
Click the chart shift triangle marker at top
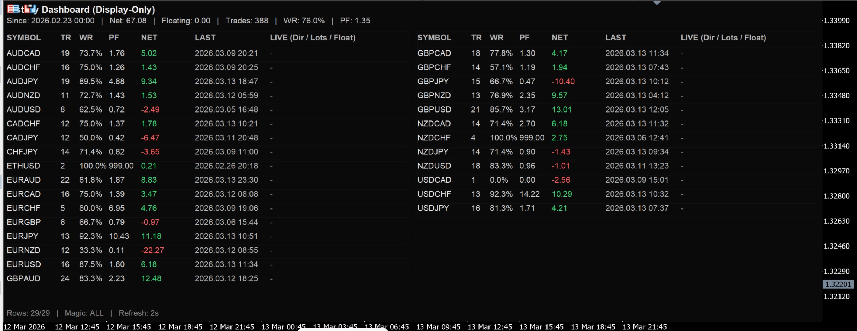tap(656, 3)
